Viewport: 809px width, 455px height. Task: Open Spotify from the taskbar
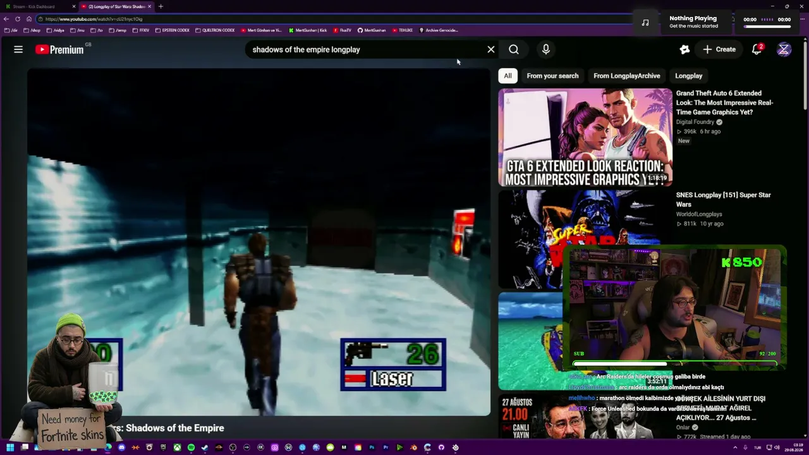(191, 447)
